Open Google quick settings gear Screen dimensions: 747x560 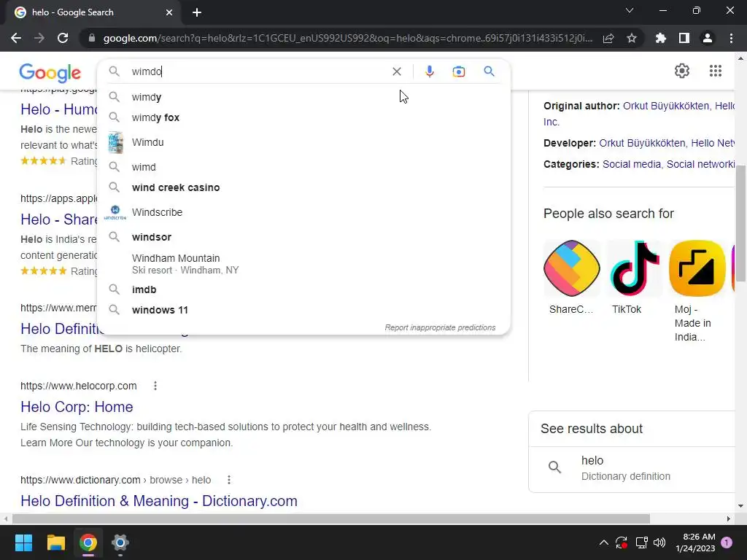pyautogui.click(x=682, y=71)
